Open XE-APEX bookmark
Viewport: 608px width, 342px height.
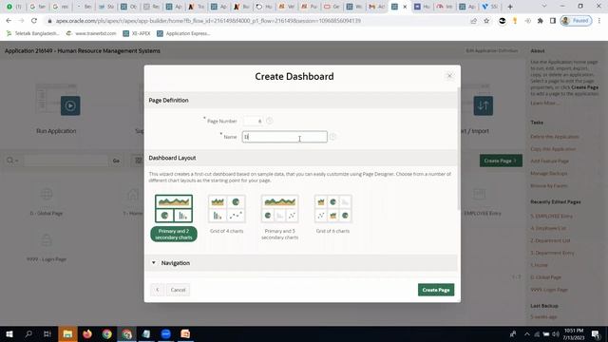(137, 33)
